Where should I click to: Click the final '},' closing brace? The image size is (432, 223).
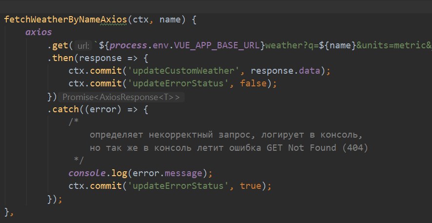[9, 212]
